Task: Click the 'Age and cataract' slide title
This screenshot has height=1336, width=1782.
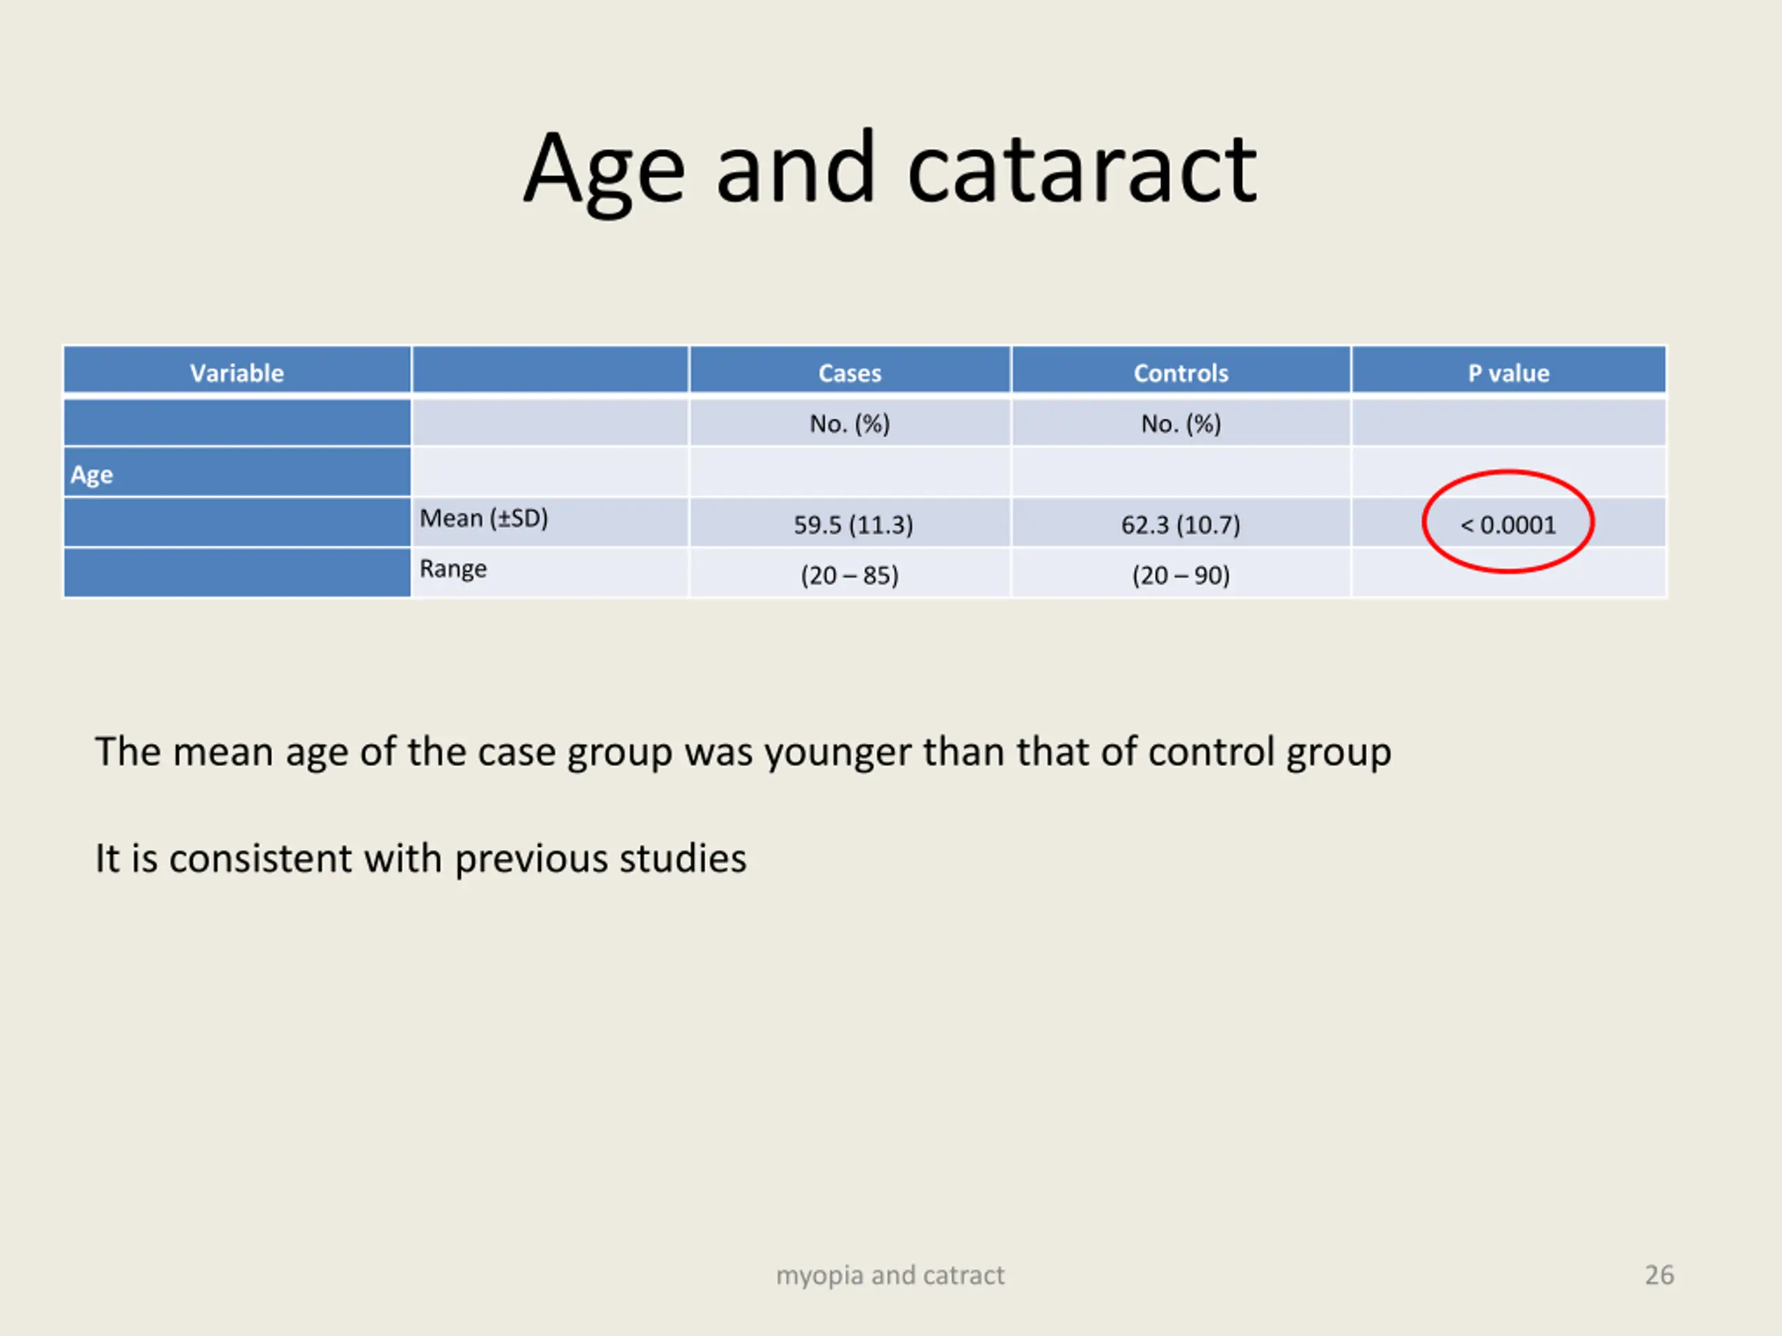Action: coord(890,169)
